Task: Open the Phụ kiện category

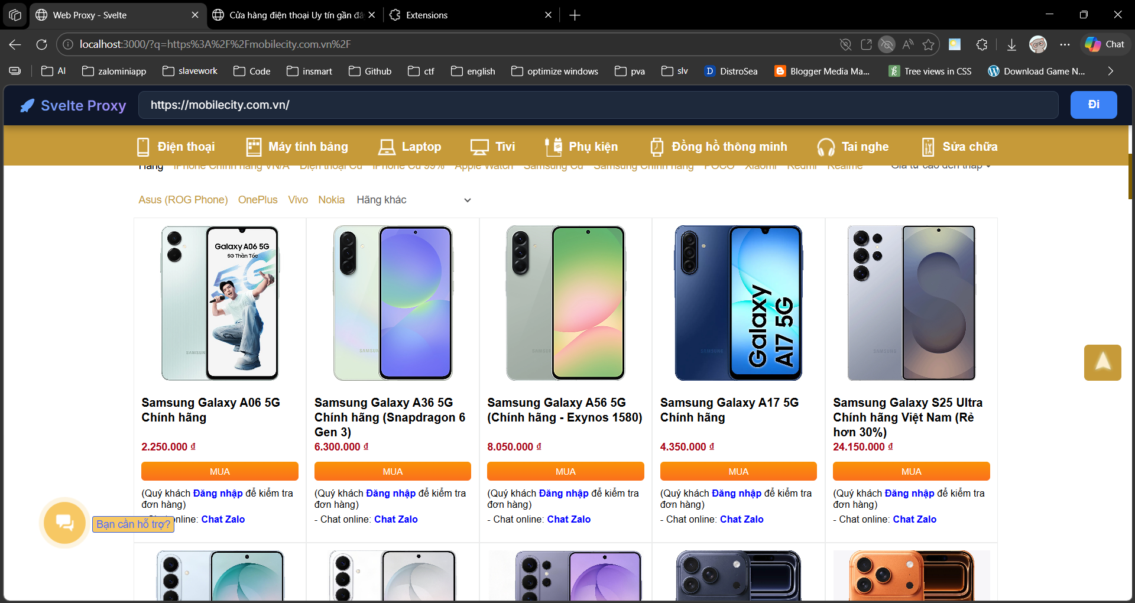Action: 581,147
